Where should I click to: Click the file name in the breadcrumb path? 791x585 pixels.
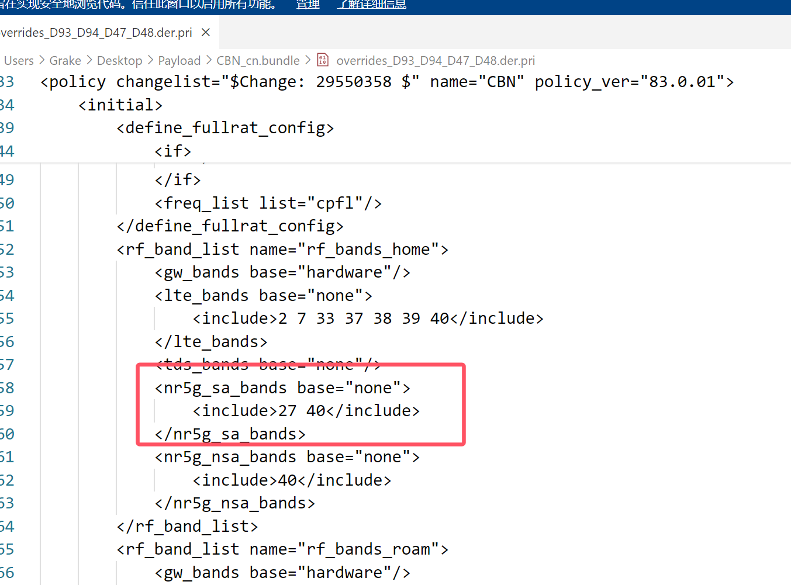pyautogui.click(x=436, y=61)
